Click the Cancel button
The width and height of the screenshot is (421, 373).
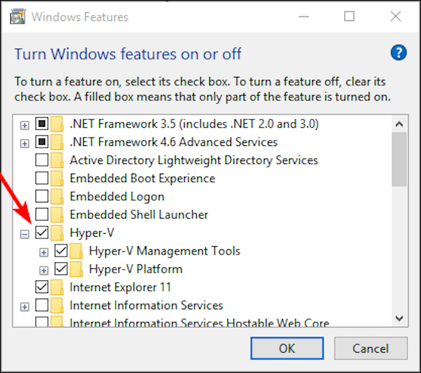[x=371, y=348]
